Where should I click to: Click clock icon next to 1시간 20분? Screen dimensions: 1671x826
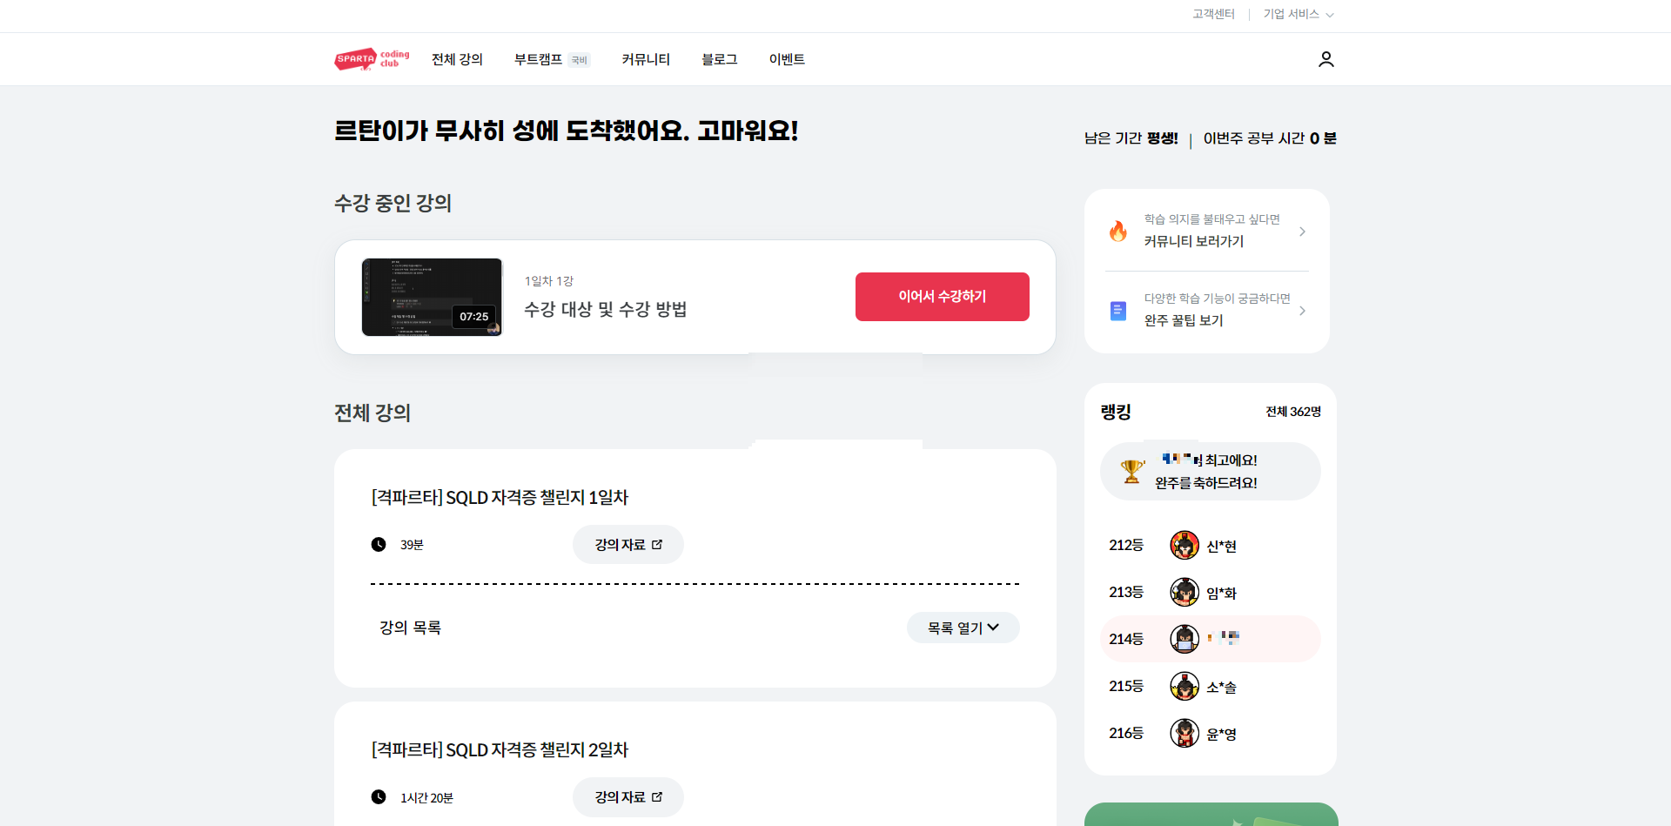point(379,797)
